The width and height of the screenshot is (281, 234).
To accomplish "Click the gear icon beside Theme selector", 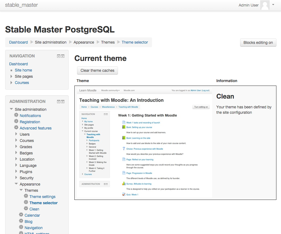I will [x=26, y=202].
